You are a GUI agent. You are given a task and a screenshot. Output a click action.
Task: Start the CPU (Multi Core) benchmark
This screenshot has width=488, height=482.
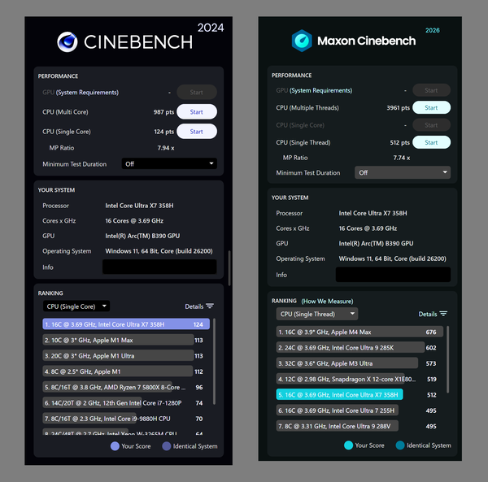[197, 112]
